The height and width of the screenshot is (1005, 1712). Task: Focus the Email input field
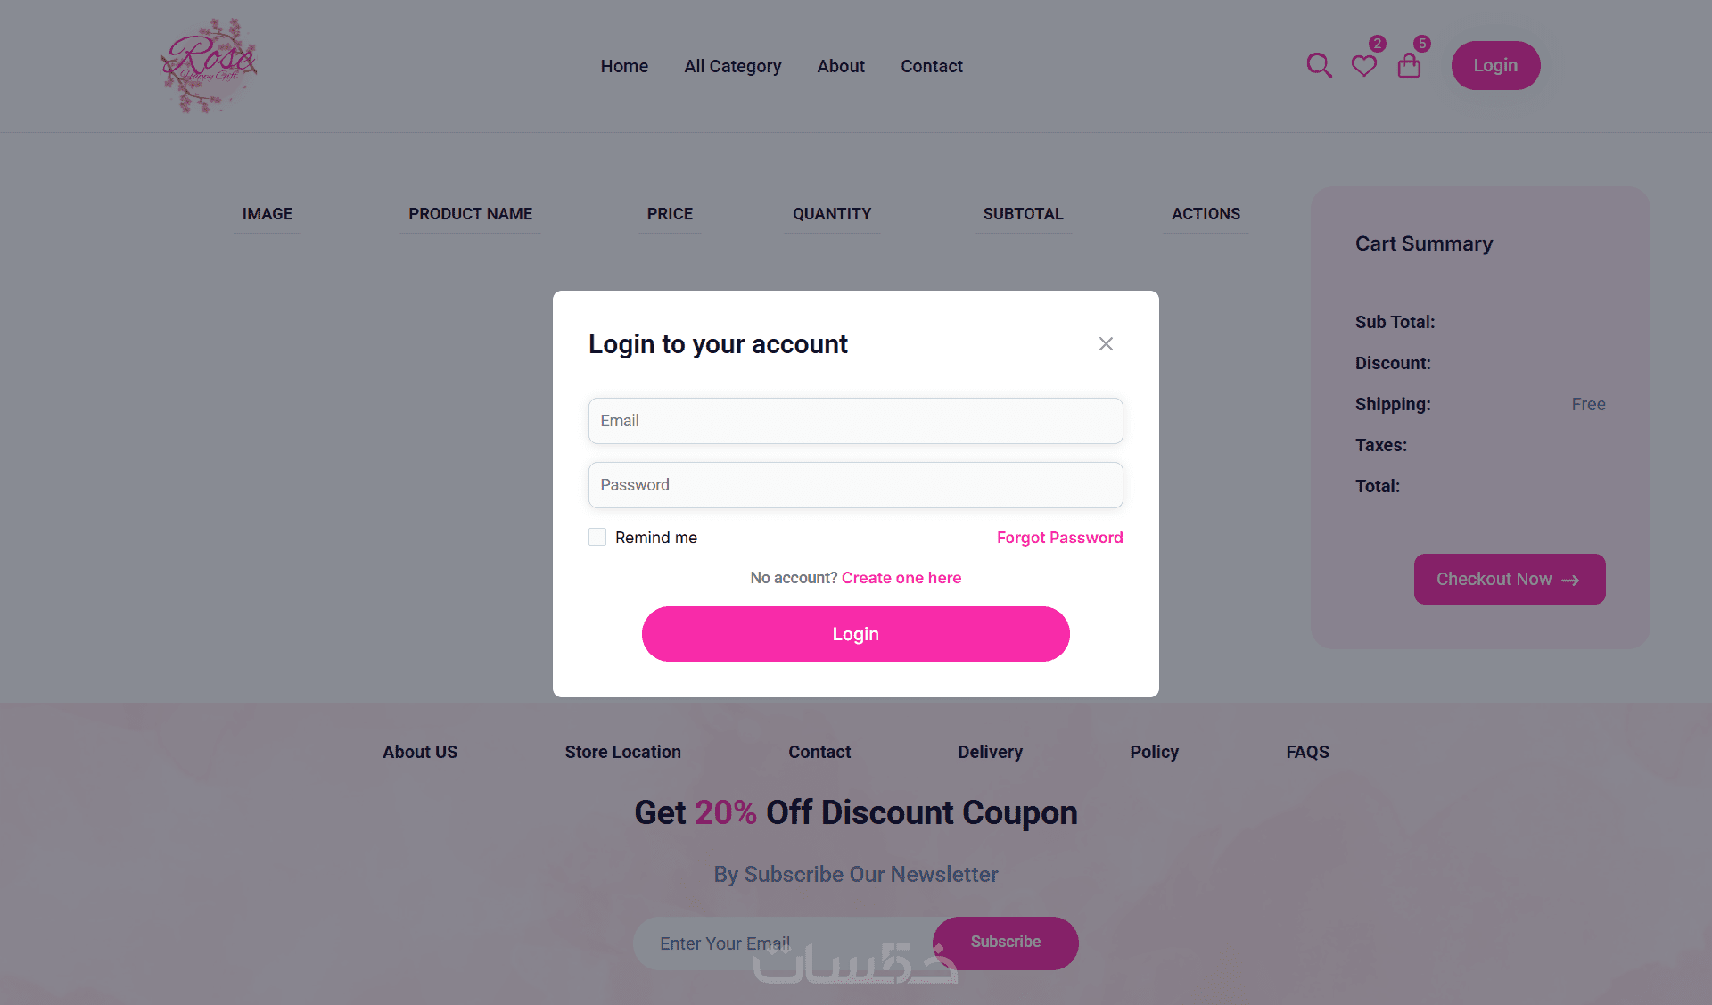point(856,421)
